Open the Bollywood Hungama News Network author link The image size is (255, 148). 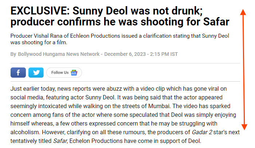coord(59,54)
